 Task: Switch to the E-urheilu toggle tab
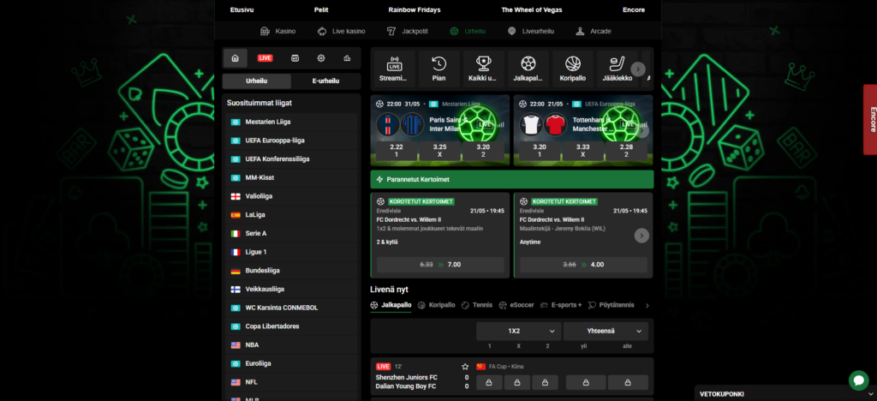coord(325,81)
